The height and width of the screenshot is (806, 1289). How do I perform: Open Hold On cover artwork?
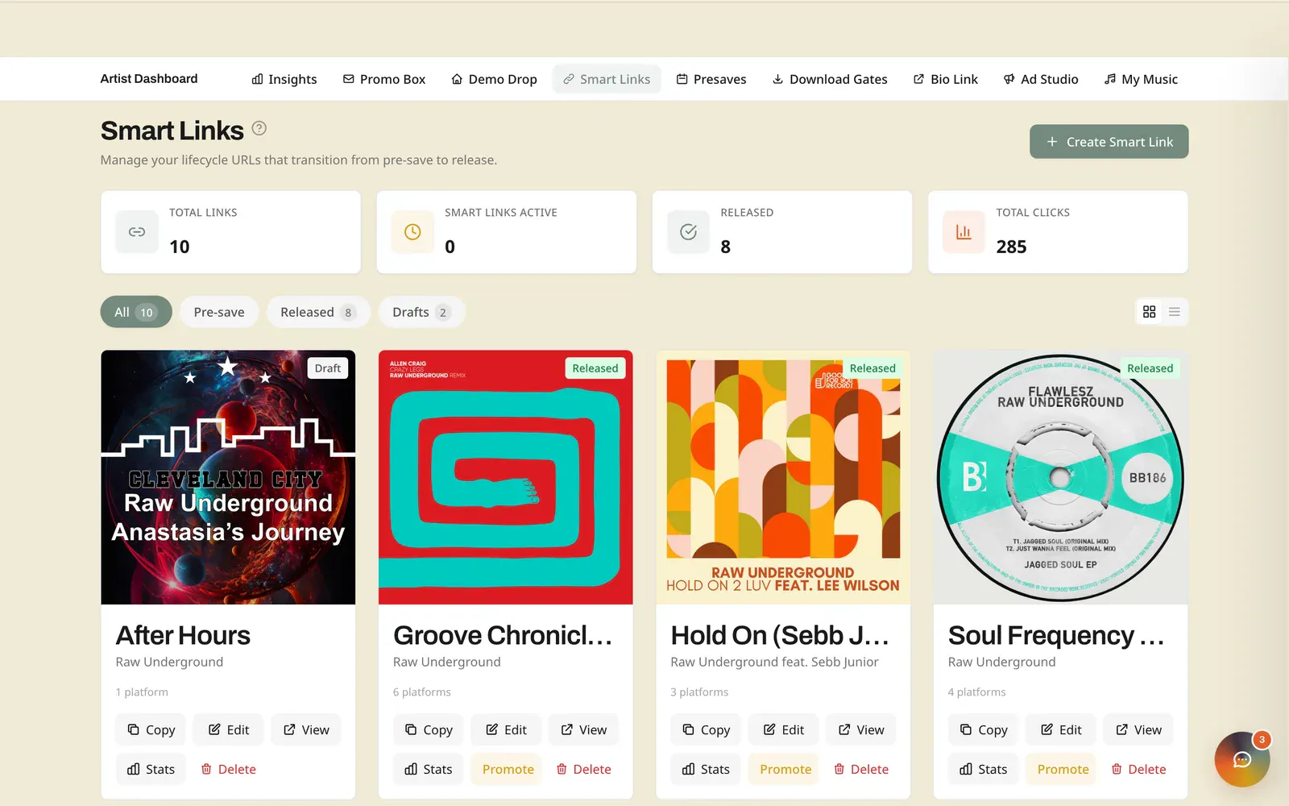[783, 477]
